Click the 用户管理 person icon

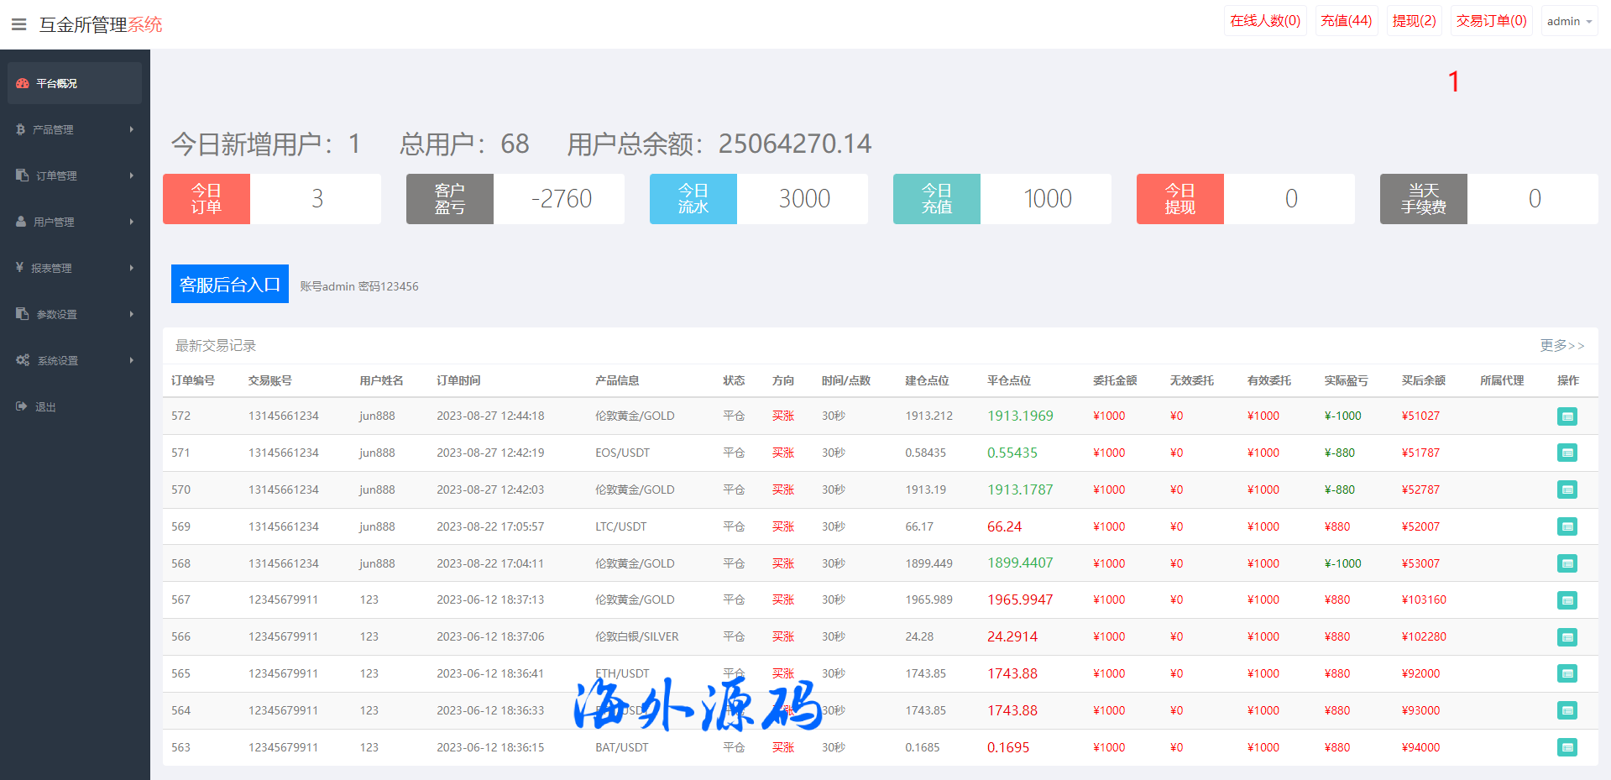(x=21, y=222)
